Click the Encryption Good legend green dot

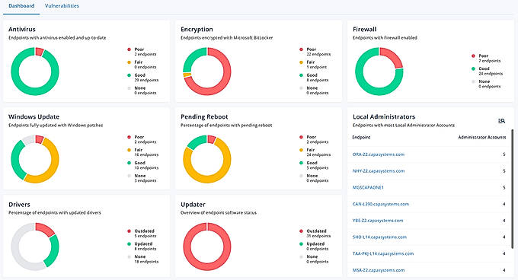click(x=301, y=75)
